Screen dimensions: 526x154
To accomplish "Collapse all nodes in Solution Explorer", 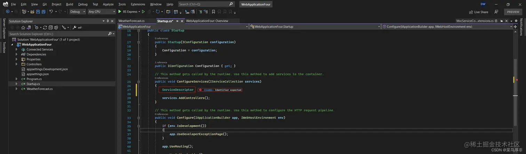I will tap(50, 27).
